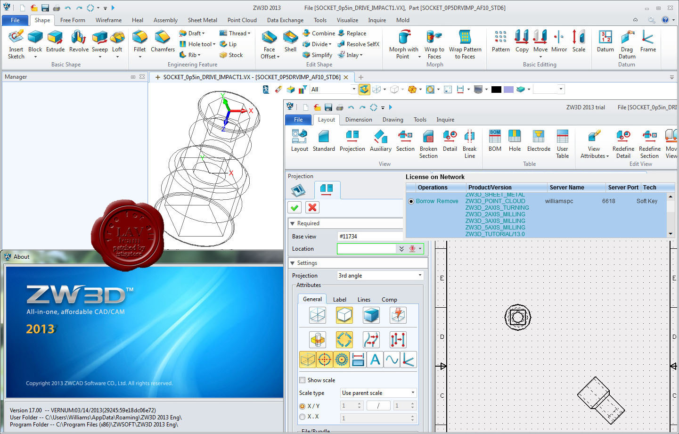Open the Scale type dropdown
The width and height of the screenshot is (679, 434).
pyautogui.click(x=378, y=393)
